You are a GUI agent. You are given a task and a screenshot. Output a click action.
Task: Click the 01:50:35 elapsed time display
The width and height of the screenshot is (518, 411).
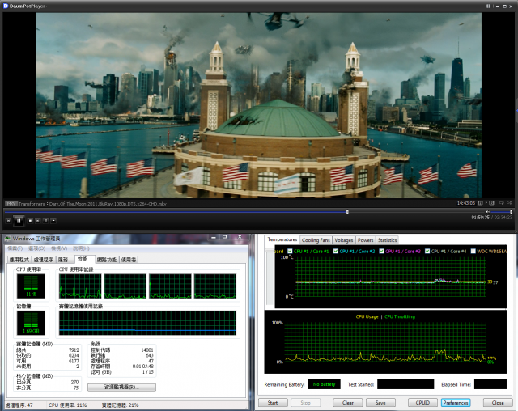(x=480, y=218)
